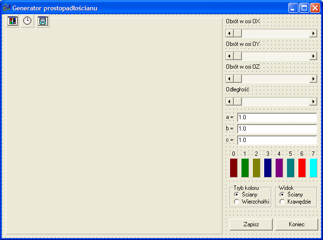Select the timer clock component icon

(28, 21)
